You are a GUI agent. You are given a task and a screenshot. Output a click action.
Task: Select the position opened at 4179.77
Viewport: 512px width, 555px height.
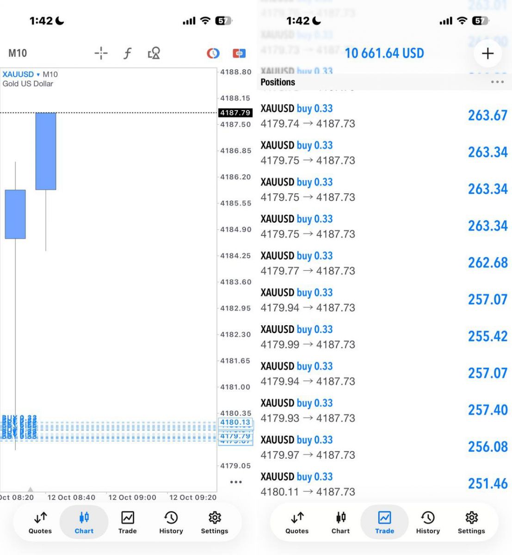coord(384,263)
